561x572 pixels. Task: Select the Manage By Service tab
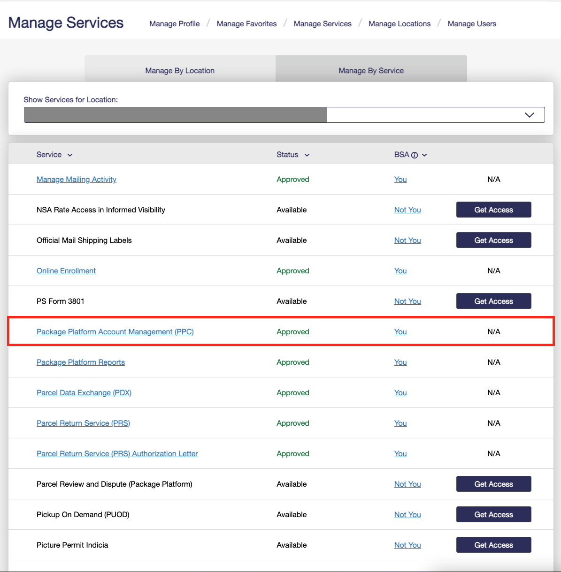371,70
